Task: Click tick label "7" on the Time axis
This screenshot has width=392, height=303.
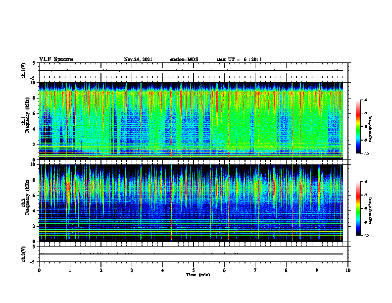Action: pos(255,270)
